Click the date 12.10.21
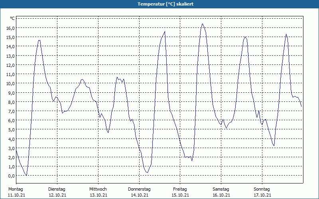Screen dimensions: 319x199 (57, 195)
